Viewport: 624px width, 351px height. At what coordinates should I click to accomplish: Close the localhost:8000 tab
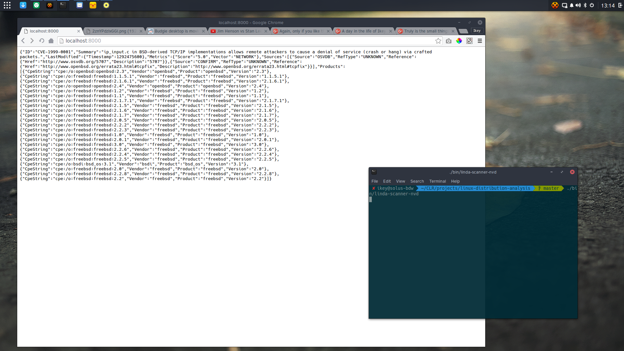click(x=78, y=31)
